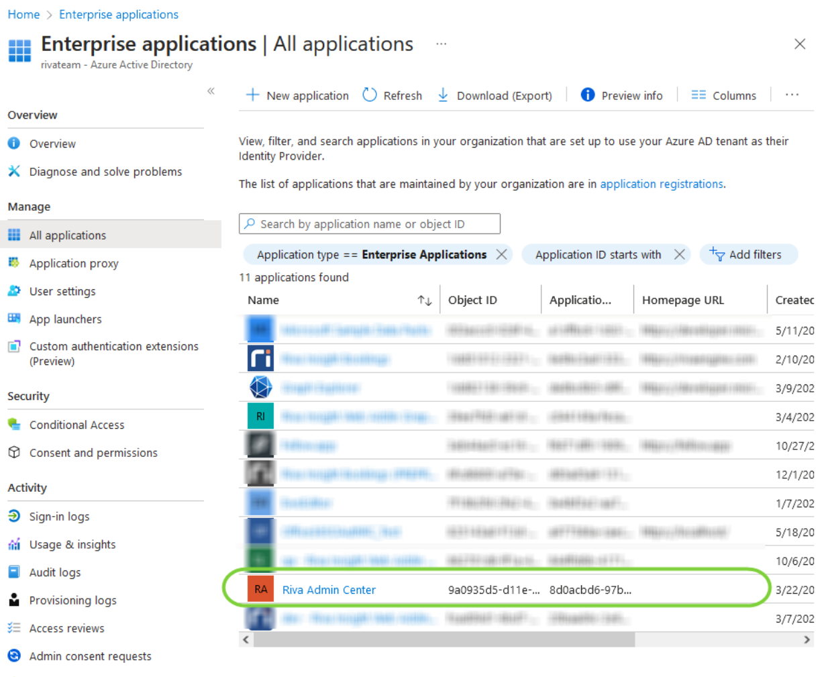Click the Consent and permissions cube icon
The height and width of the screenshot is (677, 824).
14,452
